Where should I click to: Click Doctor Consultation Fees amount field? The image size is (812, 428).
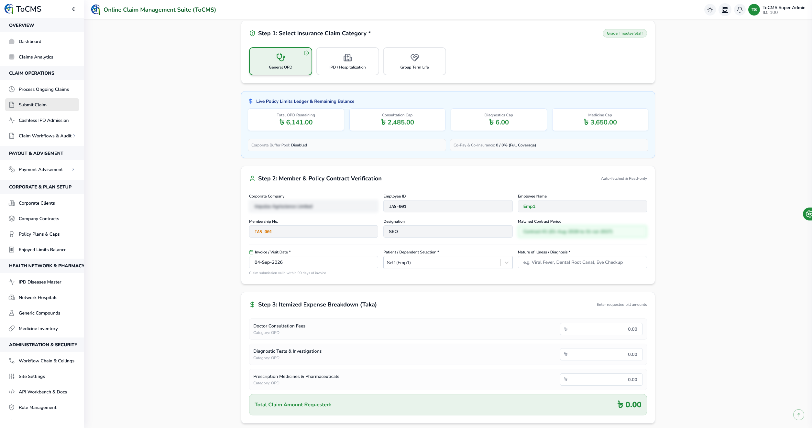coord(601,329)
